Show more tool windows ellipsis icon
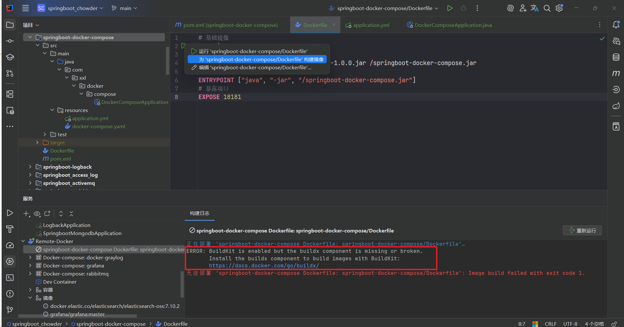Viewport: 624px width, 327px height. pos(10,127)
